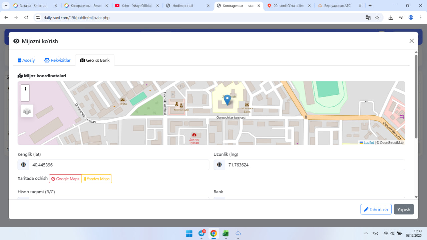Open a new browser tab
The image size is (427, 240).
(370, 6)
